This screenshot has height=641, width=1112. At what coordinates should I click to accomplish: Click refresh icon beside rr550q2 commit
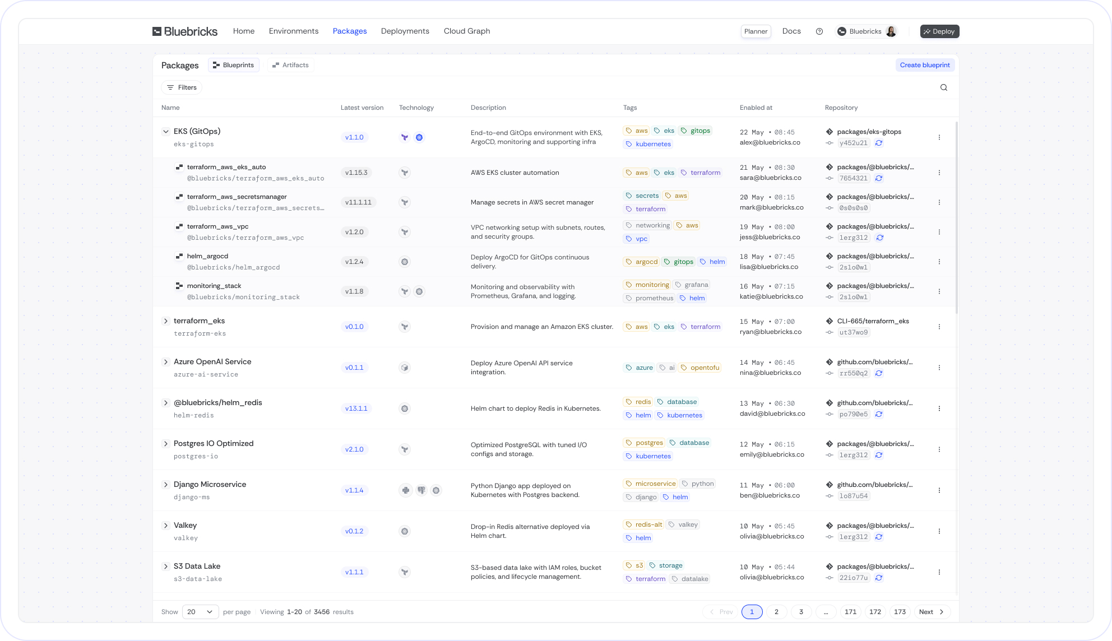(x=879, y=373)
